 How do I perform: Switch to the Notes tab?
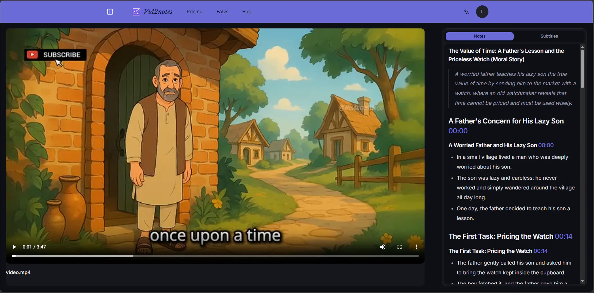pyautogui.click(x=480, y=36)
